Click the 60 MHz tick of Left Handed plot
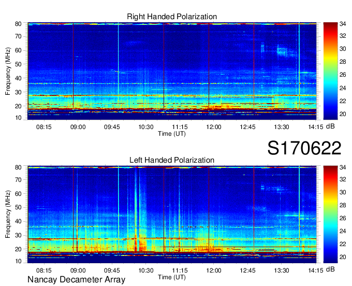352x286 pixels. coord(18,194)
